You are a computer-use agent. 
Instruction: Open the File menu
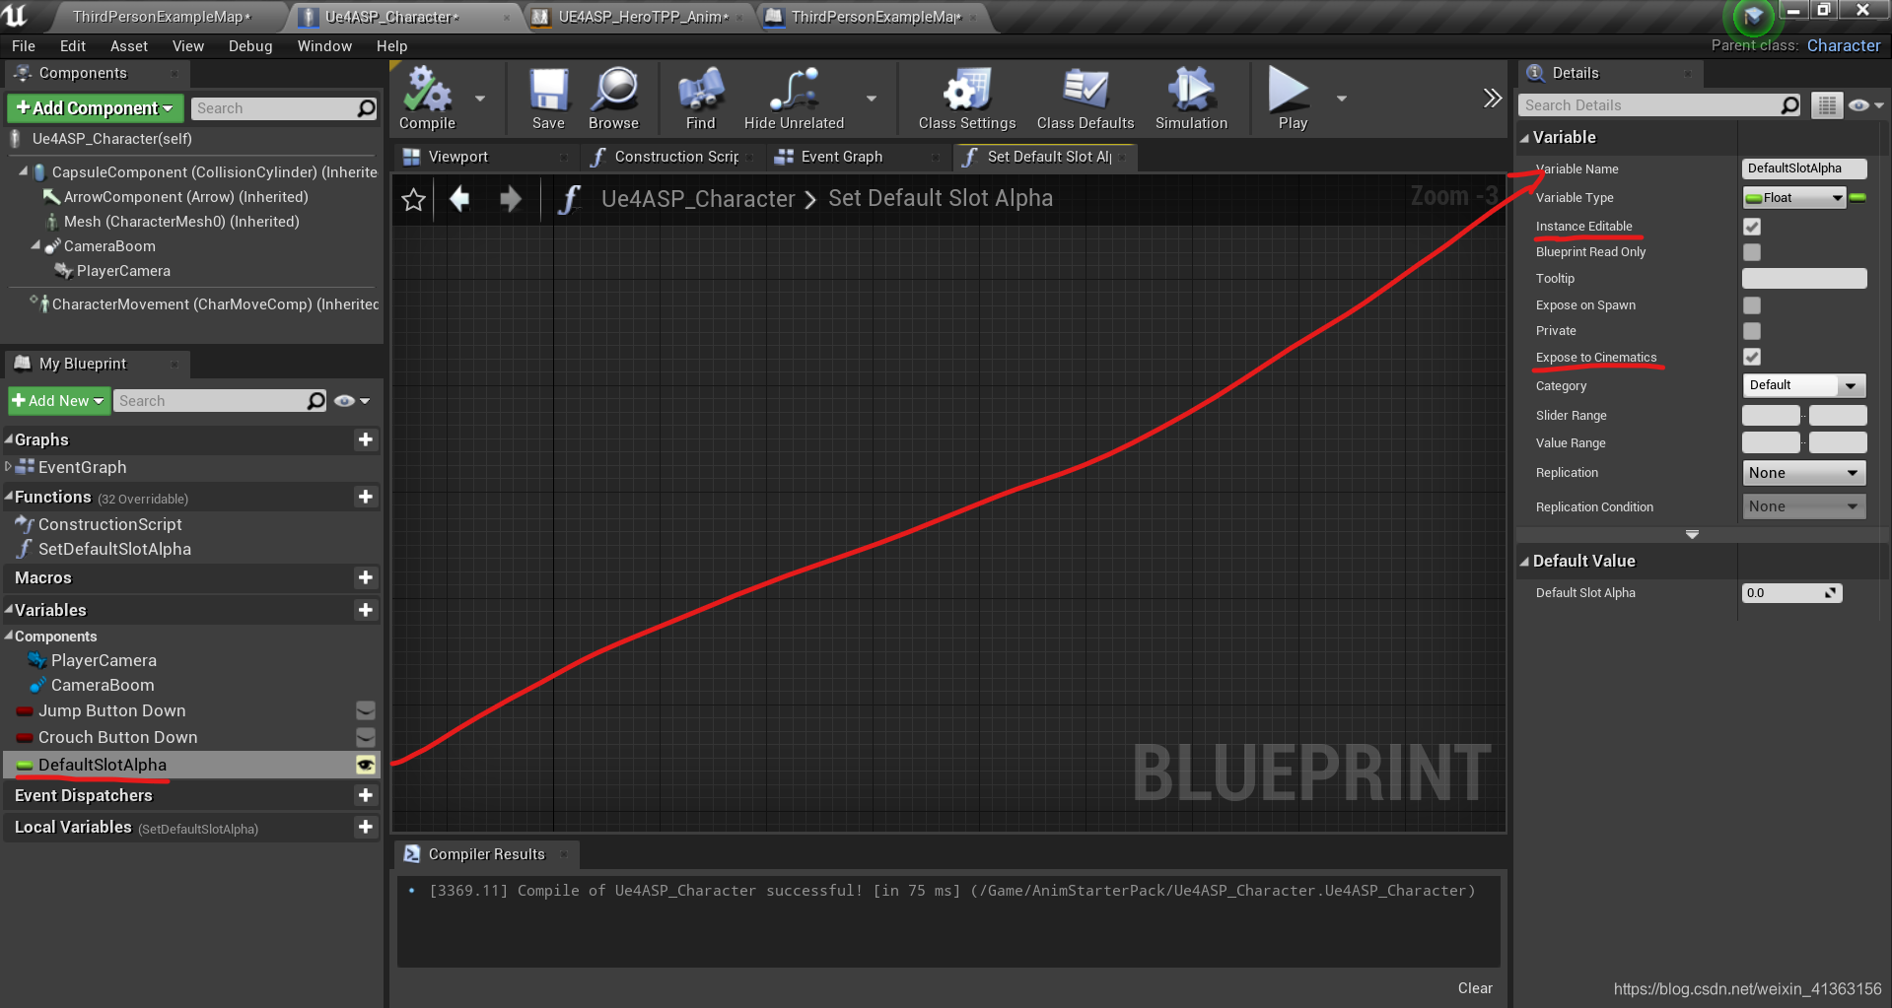click(24, 46)
